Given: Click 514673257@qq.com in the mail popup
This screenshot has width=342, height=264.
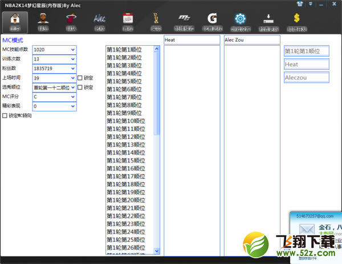Looking at the screenshot, I should point(315,216).
